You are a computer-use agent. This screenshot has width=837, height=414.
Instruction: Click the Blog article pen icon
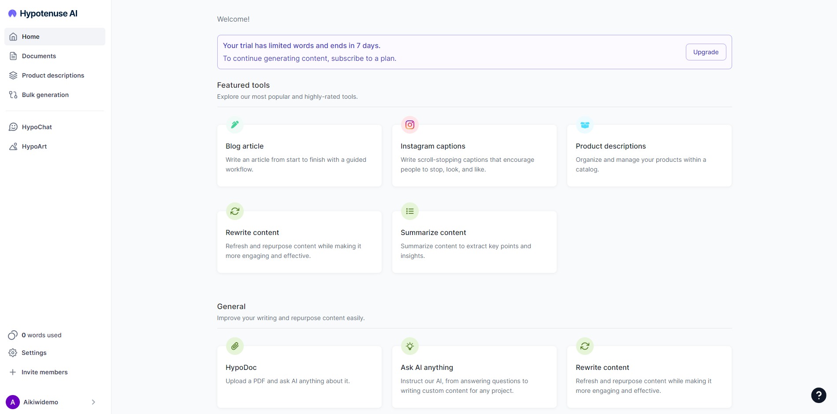pos(235,124)
